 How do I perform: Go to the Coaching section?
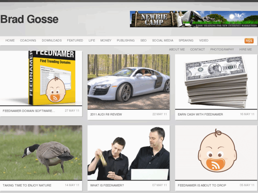coord(28,40)
